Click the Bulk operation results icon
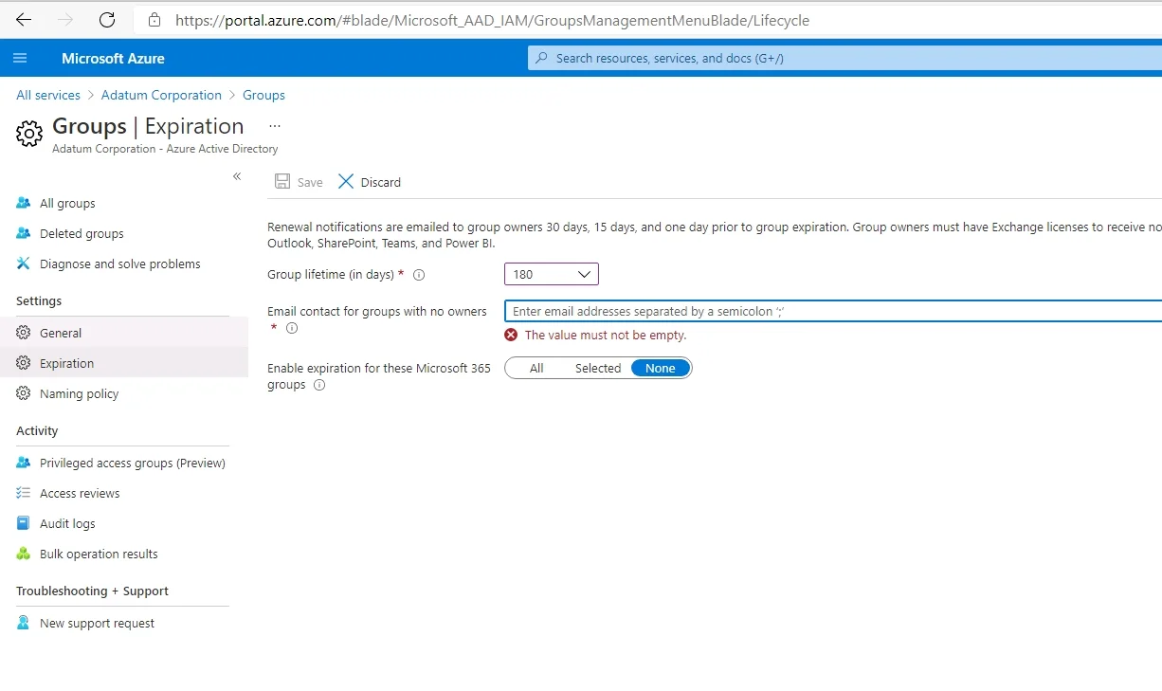This screenshot has width=1162, height=691. pyautogui.click(x=24, y=554)
